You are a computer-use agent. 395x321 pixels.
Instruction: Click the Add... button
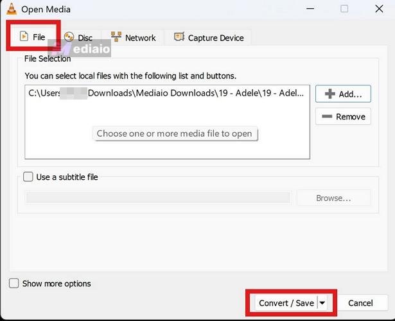tap(343, 94)
